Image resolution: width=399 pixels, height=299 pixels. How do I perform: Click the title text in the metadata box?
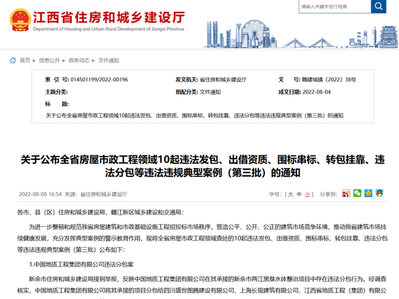pos(195,115)
